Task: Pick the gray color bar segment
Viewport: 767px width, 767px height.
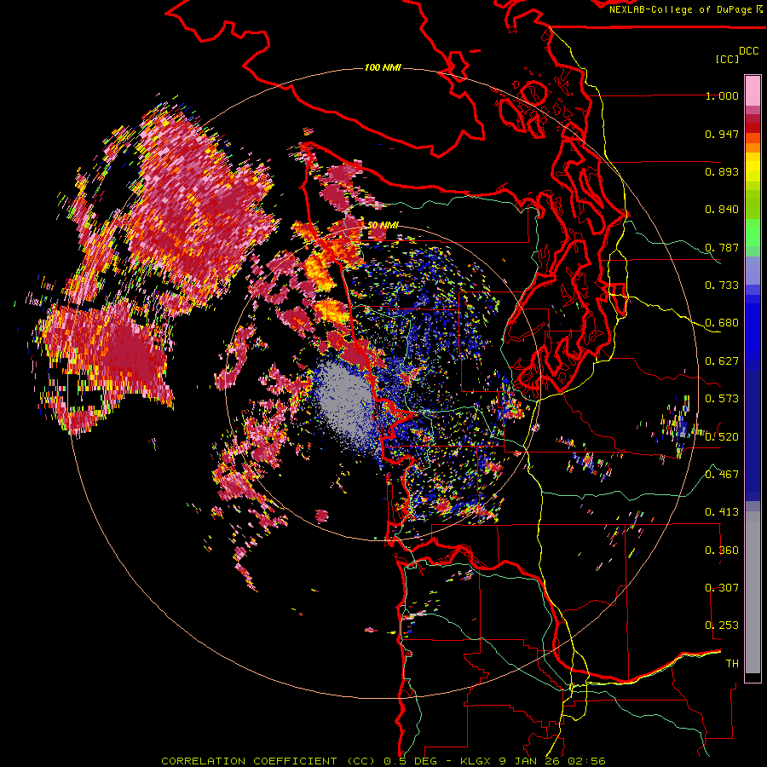Action: tap(753, 592)
